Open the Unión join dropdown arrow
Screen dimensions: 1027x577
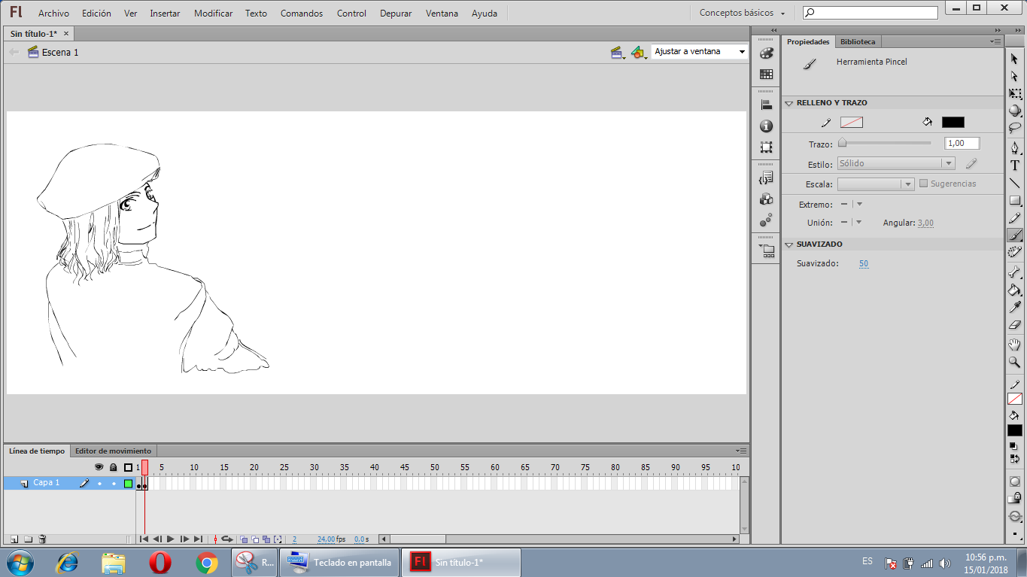[x=860, y=223]
